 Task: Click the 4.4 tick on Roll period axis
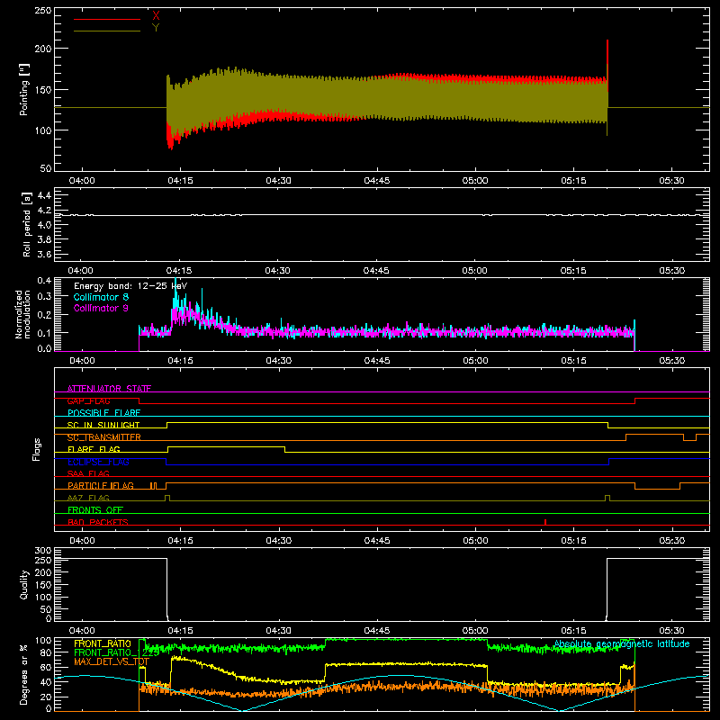44,195
